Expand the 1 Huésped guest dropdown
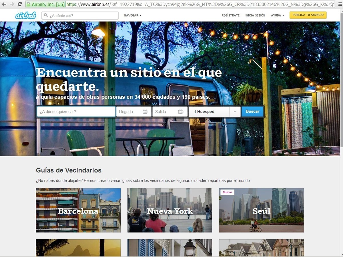Viewport: 343px width, 257px height. click(235, 112)
